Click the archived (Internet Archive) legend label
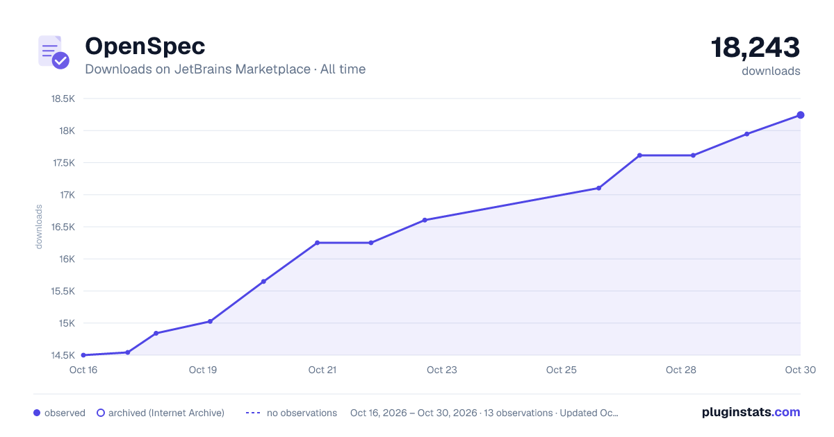Image resolution: width=834 pixels, height=437 pixels. [166, 413]
